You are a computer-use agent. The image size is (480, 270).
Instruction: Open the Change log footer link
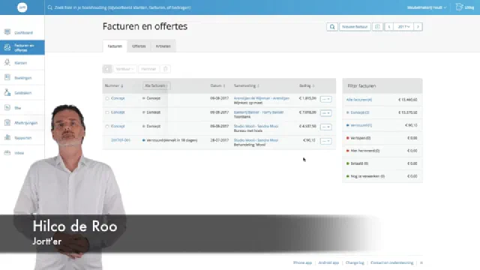click(x=355, y=262)
